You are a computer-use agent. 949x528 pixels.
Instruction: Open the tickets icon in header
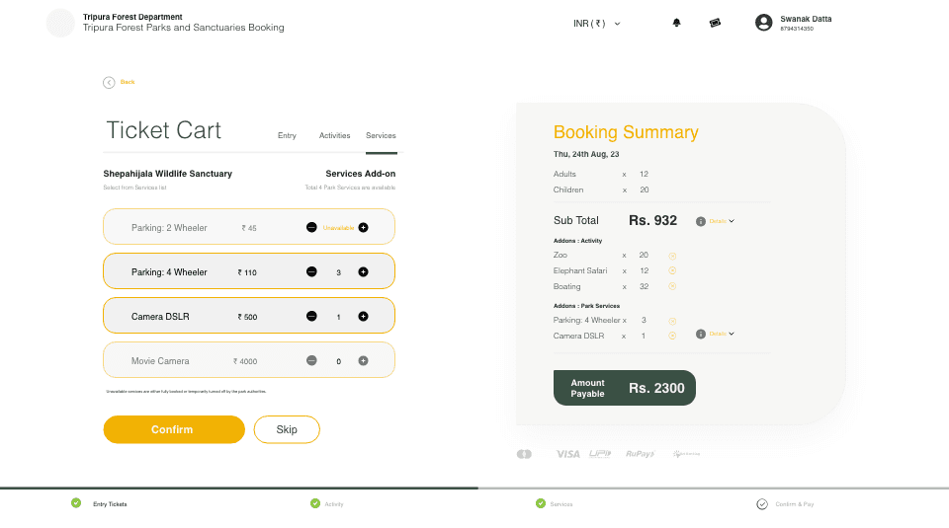click(715, 23)
